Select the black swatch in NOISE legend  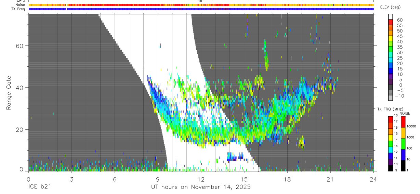(x=403, y=166)
